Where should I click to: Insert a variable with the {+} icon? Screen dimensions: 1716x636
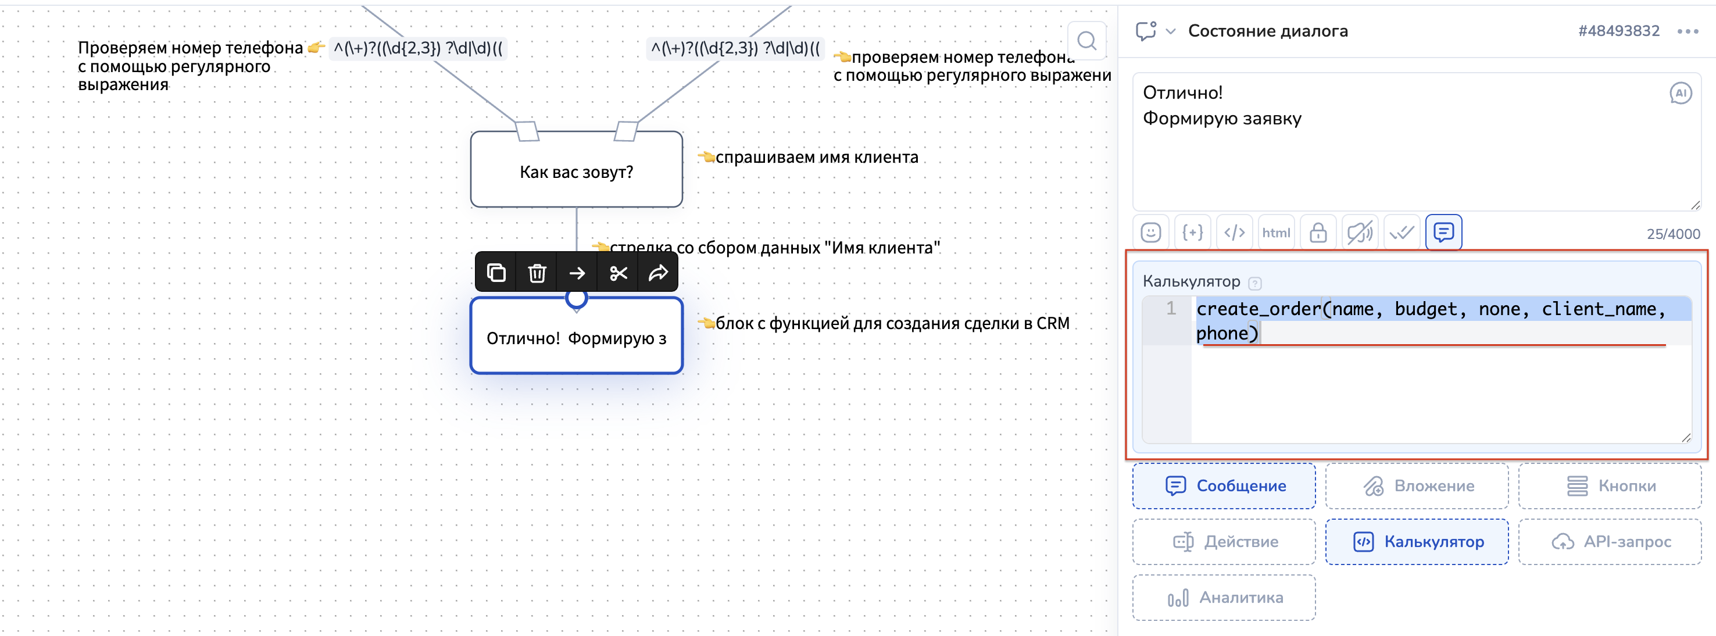click(1192, 233)
